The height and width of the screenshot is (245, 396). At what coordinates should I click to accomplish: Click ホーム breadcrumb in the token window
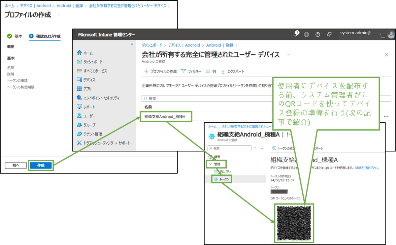[212, 126]
